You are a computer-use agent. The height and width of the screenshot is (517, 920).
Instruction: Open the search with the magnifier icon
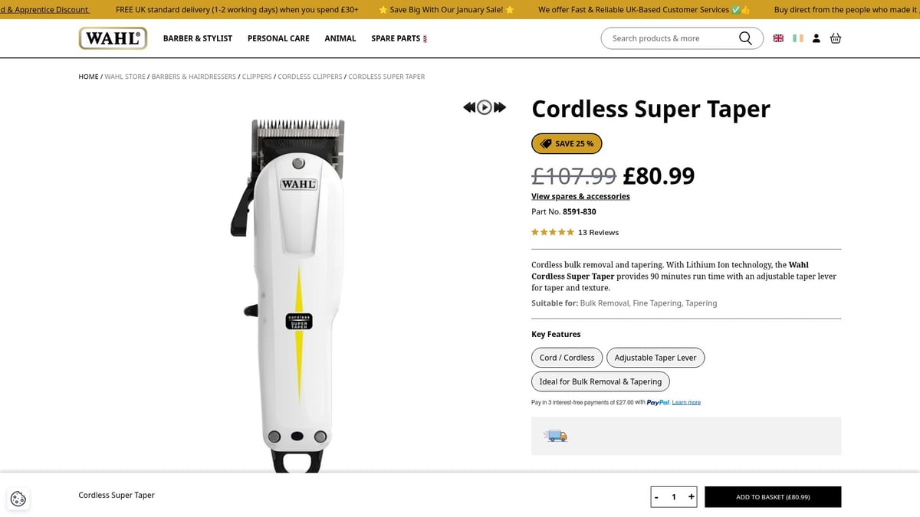pos(744,38)
